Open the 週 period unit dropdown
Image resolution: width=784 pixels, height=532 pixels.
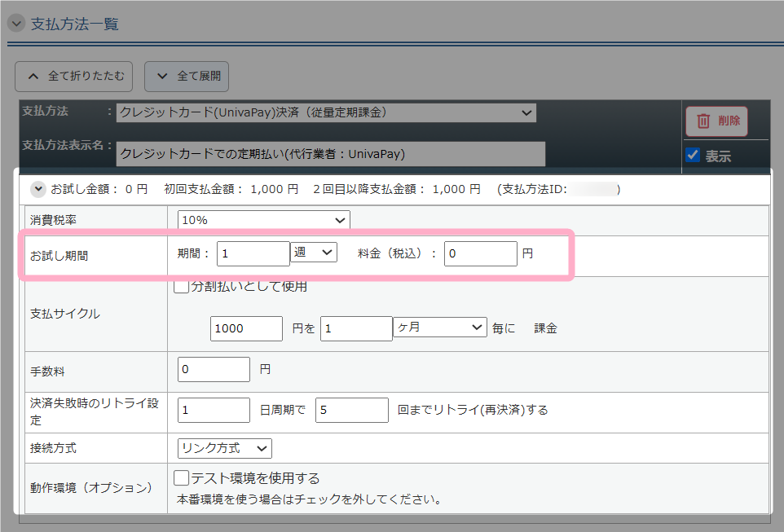(314, 252)
